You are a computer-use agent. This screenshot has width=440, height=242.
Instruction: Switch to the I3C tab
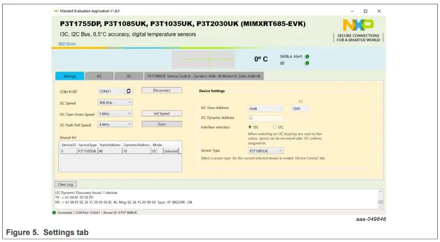point(129,76)
